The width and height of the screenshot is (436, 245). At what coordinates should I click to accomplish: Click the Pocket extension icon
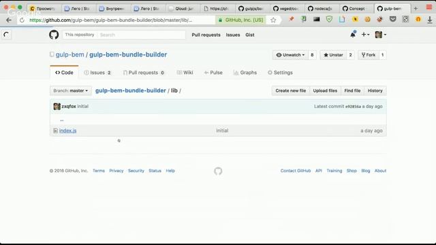click(392, 20)
